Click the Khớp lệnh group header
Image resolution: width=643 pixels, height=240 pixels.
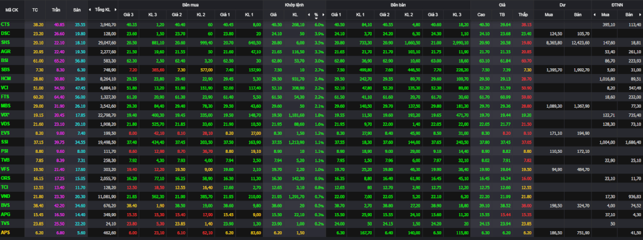[294, 4]
